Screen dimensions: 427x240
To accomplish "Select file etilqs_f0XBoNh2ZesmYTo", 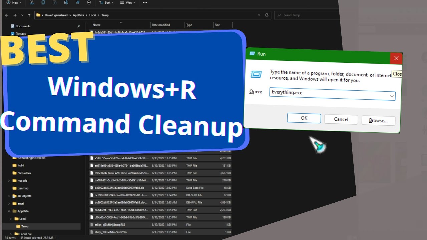I will (x=160, y=232).
